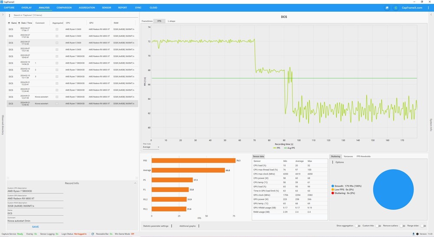Screen dimensions: 434x237
Task: Select the Sensor data tab
Action: point(258,157)
